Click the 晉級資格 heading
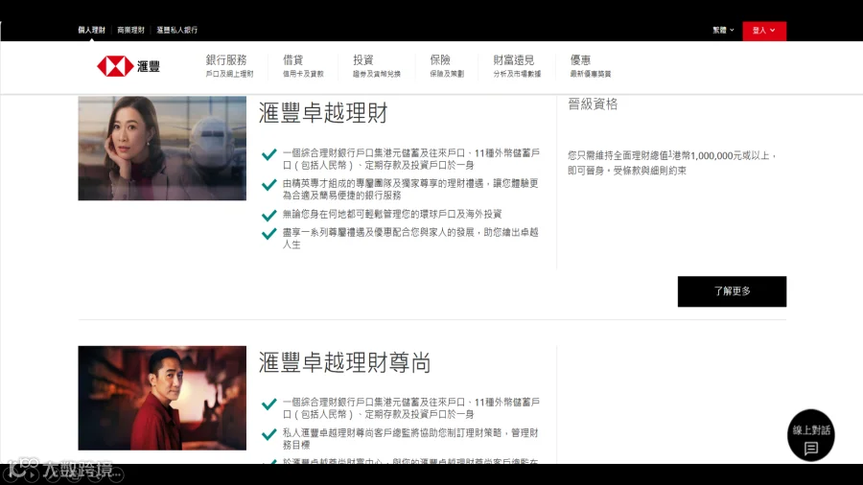Viewport: 863px width, 485px height. (x=593, y=104)
